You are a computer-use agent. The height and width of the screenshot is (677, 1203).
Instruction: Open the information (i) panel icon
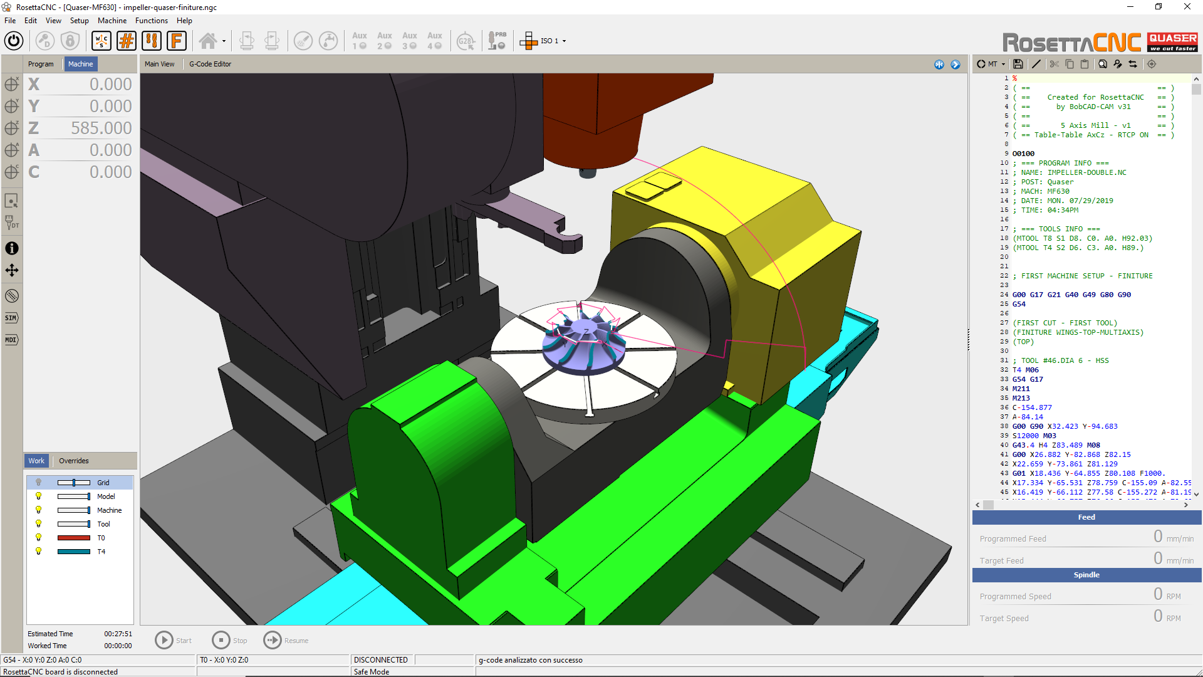click(x=12, y=248)
